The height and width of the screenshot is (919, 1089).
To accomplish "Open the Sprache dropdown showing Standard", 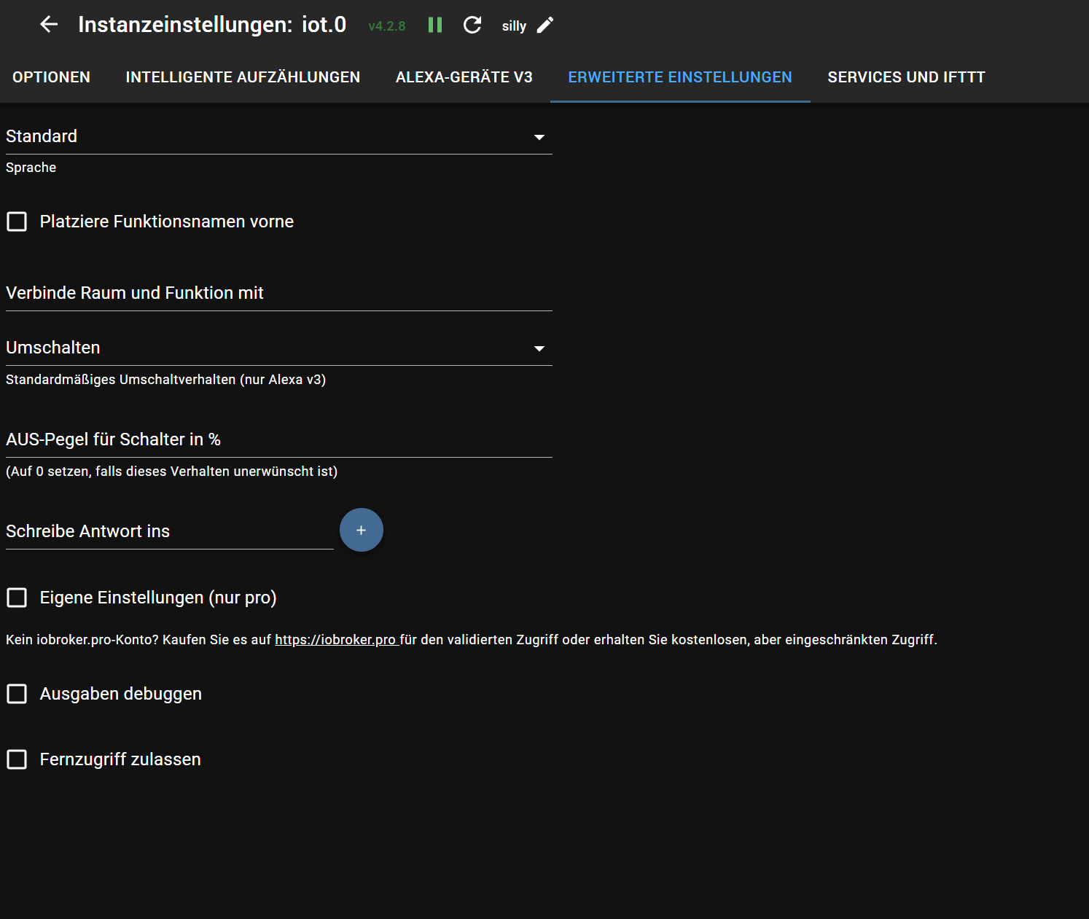I will [539, 136].
